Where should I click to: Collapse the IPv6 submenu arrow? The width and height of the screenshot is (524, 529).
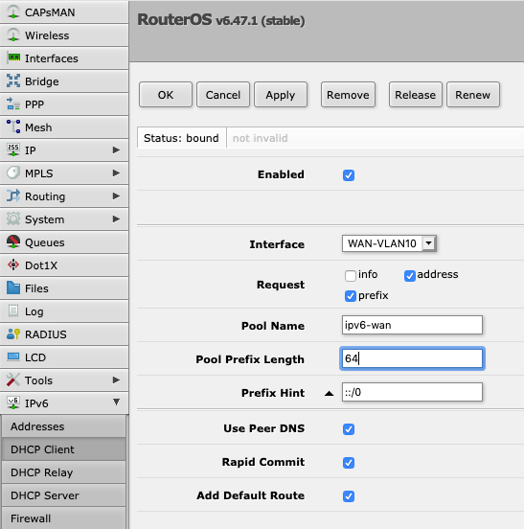tap(116, 402)
